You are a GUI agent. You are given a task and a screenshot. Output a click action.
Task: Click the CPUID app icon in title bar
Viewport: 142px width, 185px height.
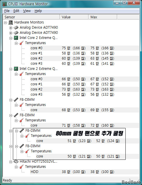(x=5, y=4)
